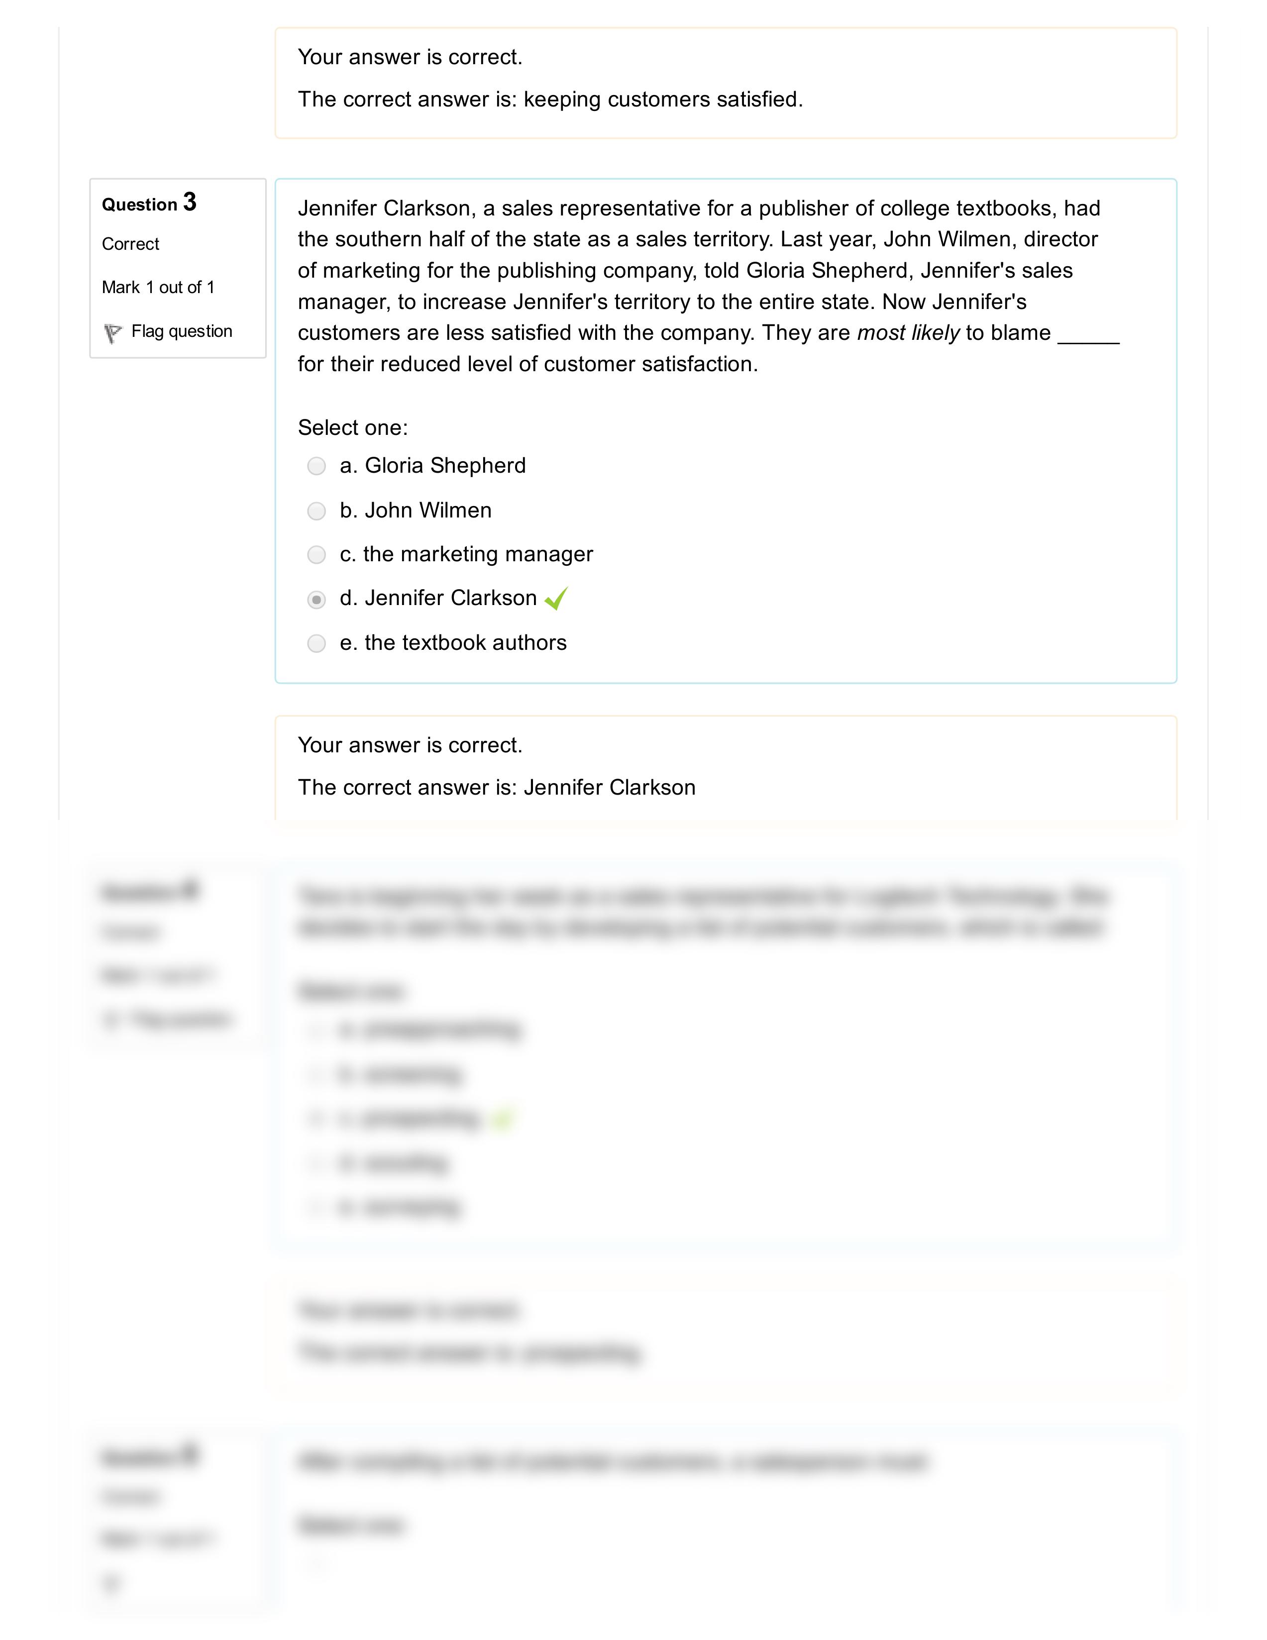Select radio button for Gloria Shepherd

coord(316,466)
